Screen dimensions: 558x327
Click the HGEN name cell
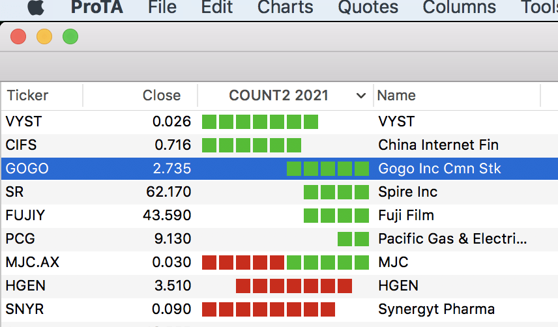pos(398,286)
